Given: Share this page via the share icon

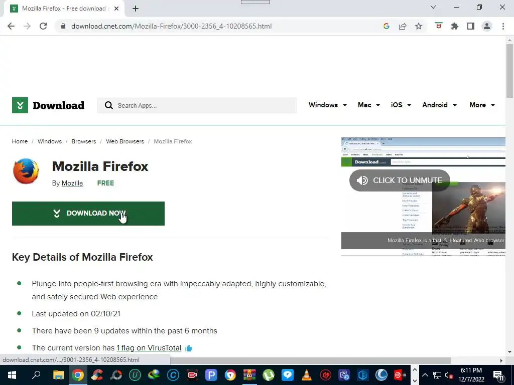Looking at the screenshot, I should click(x=403, y=26).
